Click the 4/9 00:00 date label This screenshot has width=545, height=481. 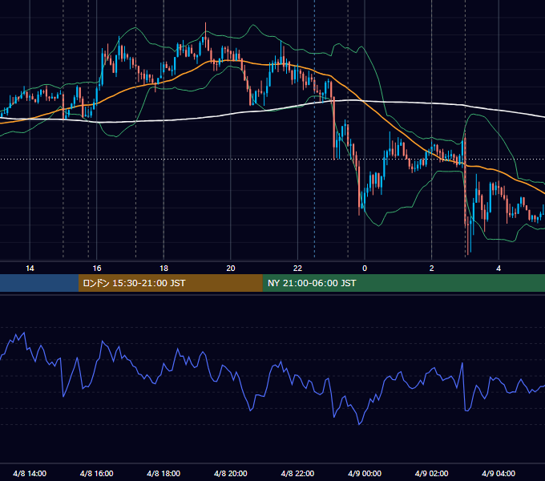pyautogui.click(x=365, y=473)
